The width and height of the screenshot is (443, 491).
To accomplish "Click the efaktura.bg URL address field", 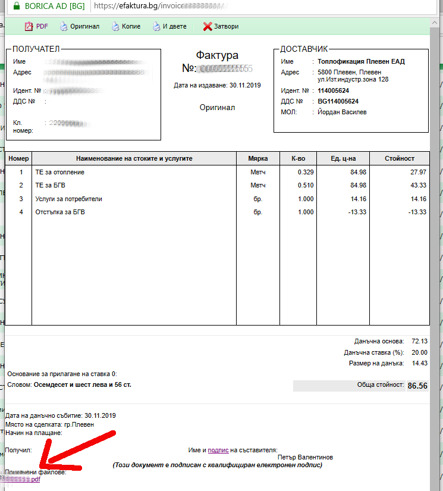I will coord(263,6).
